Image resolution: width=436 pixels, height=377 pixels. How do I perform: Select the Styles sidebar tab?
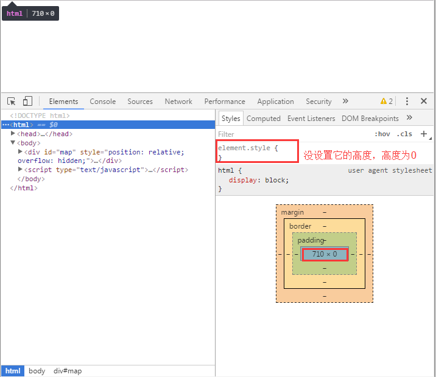click(231, 118)
